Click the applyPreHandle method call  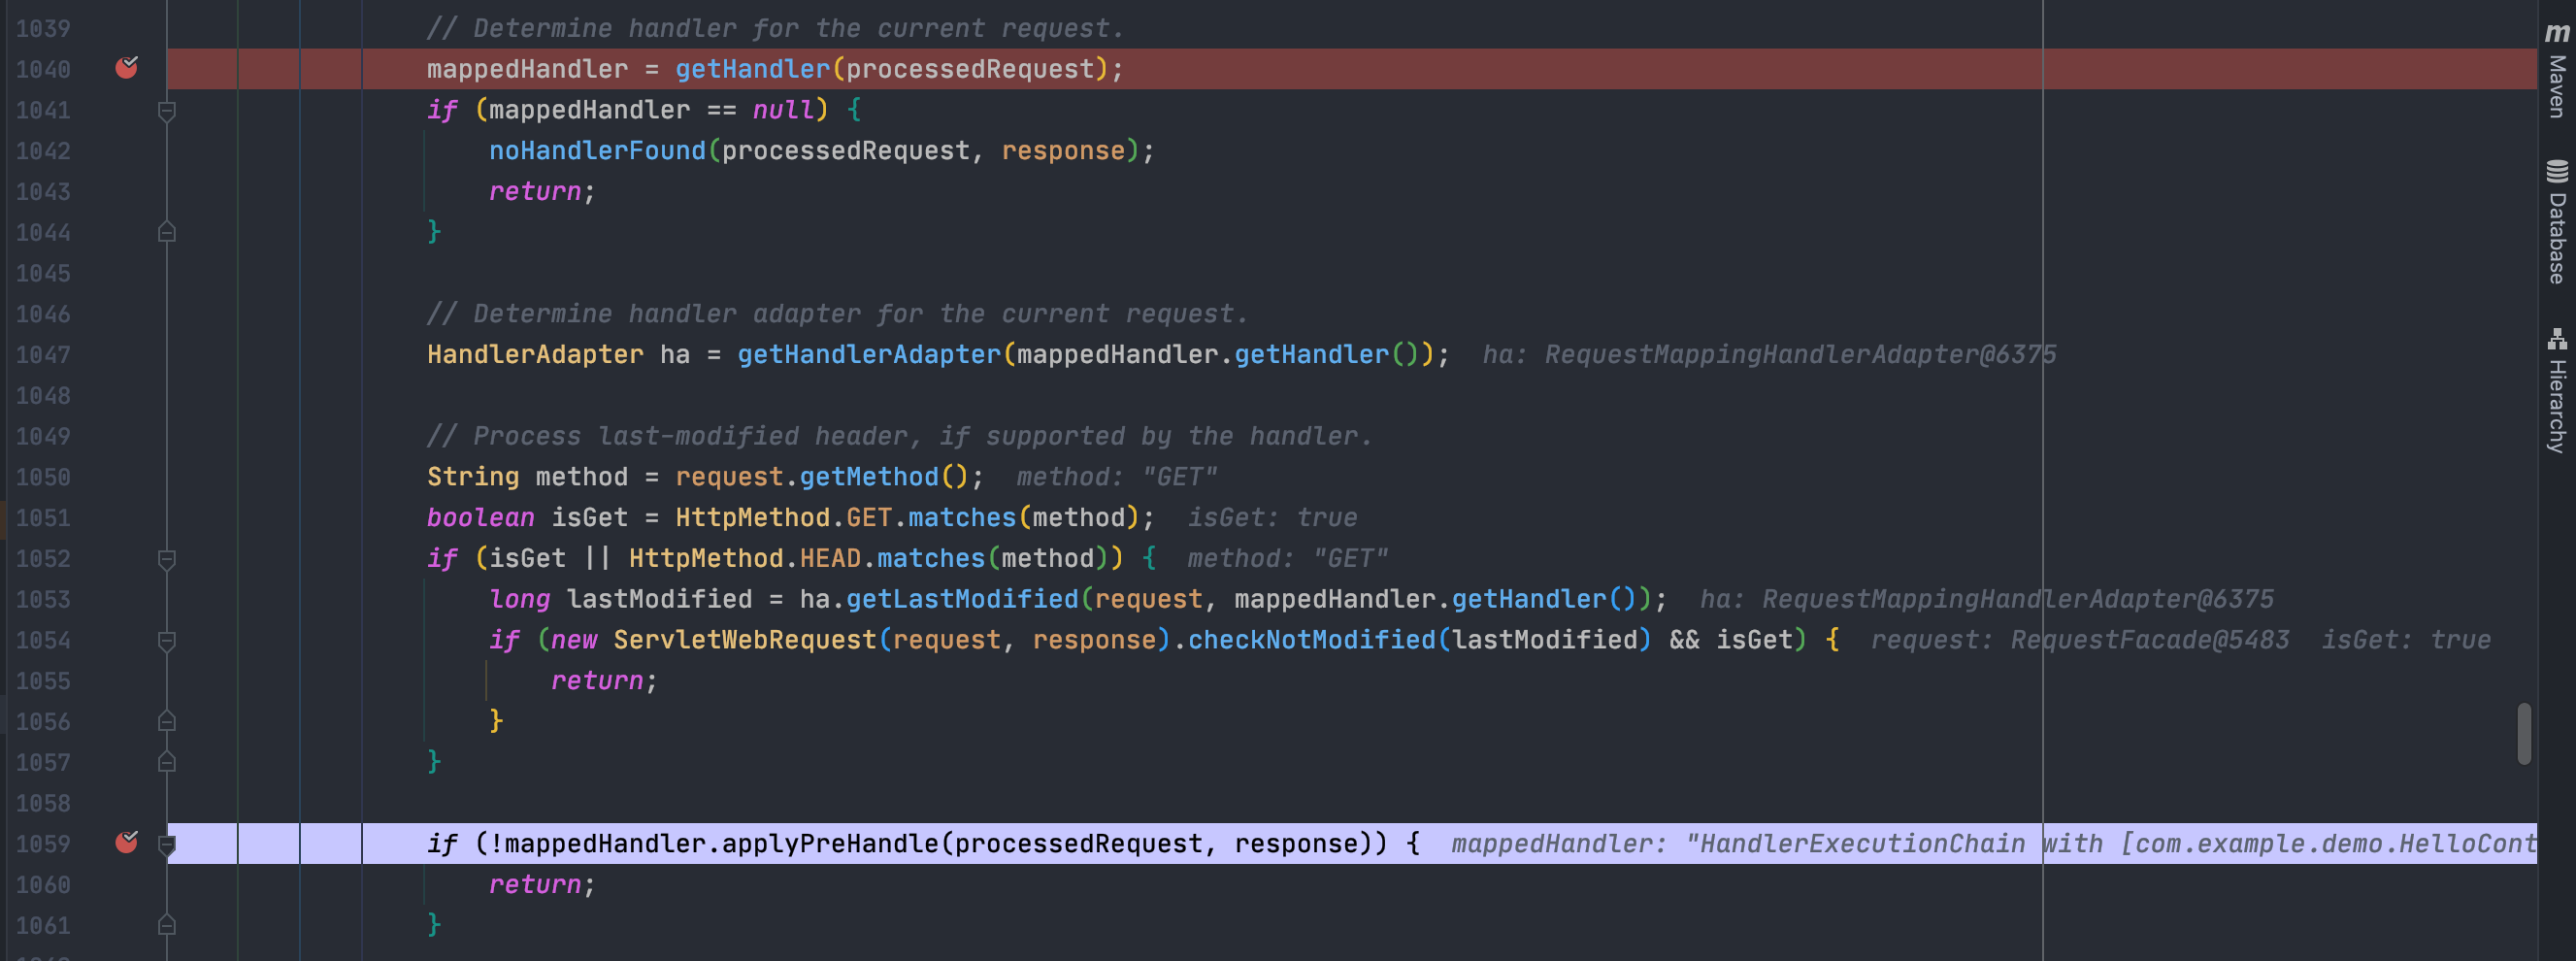click(830, 844)
